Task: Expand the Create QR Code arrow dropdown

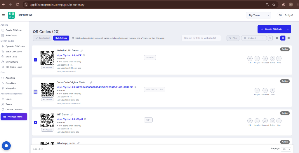Action: [x=288, y=29]
